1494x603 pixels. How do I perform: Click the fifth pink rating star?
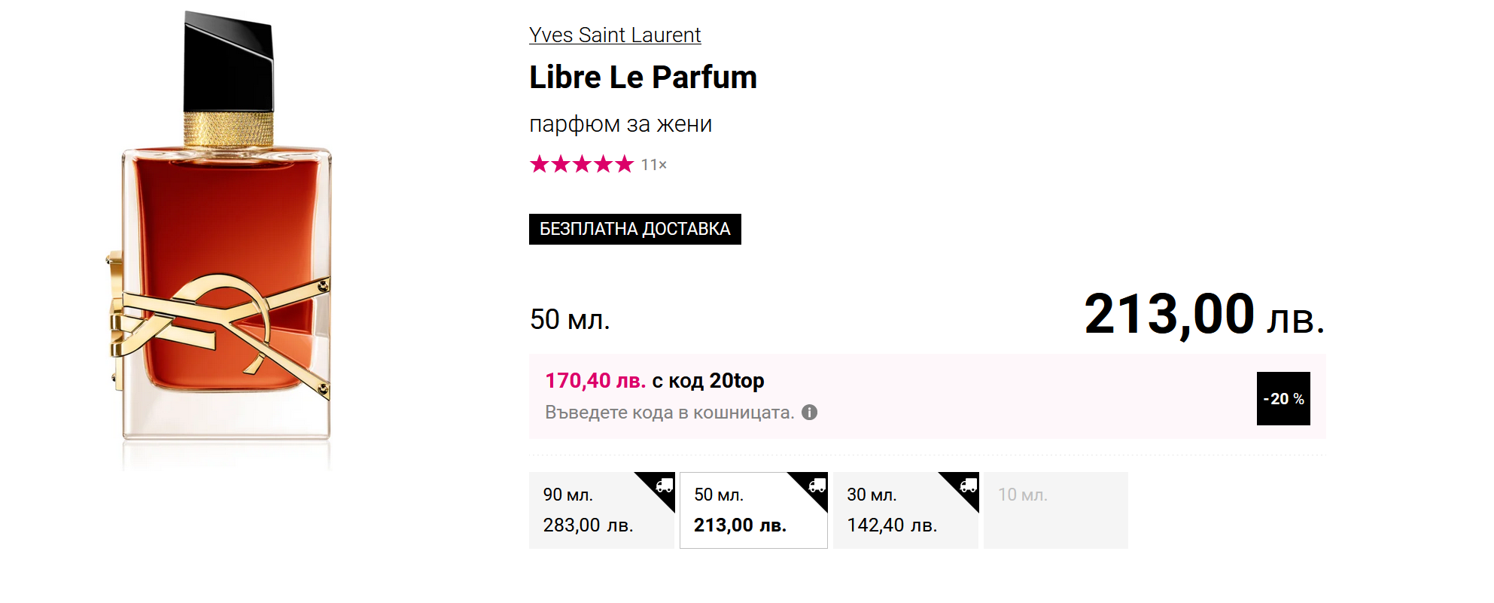tap(625, 164)
